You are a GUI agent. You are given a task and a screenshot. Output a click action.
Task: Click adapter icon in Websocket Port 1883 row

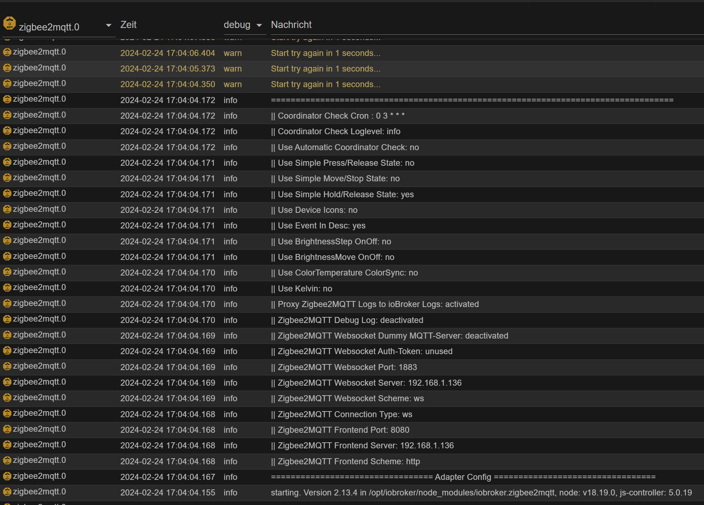(7, 366)
